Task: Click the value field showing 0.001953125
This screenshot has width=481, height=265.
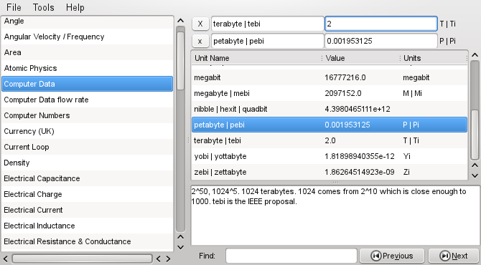Action: 380,41
